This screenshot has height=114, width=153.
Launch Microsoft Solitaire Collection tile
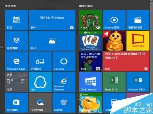(x=90, y=41)
